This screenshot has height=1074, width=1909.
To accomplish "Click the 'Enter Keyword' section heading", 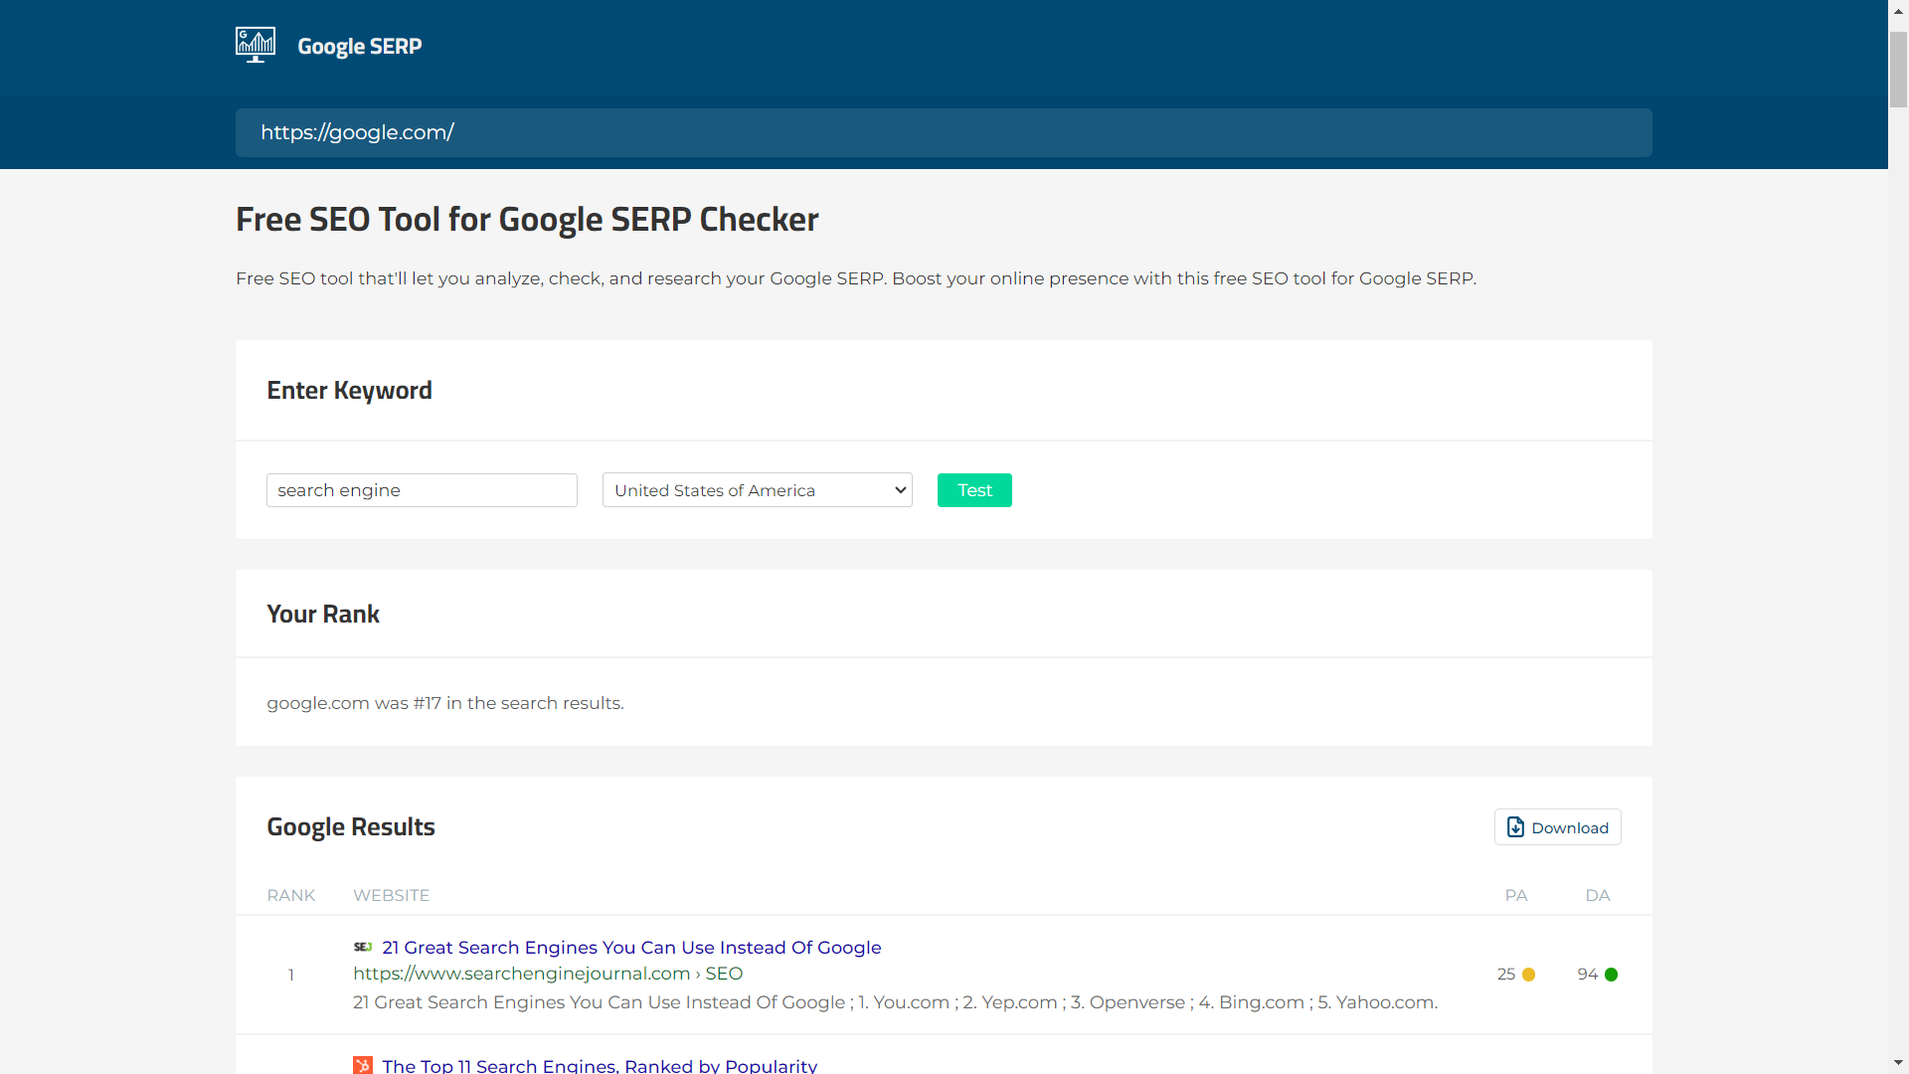I will tap(349, 391).
